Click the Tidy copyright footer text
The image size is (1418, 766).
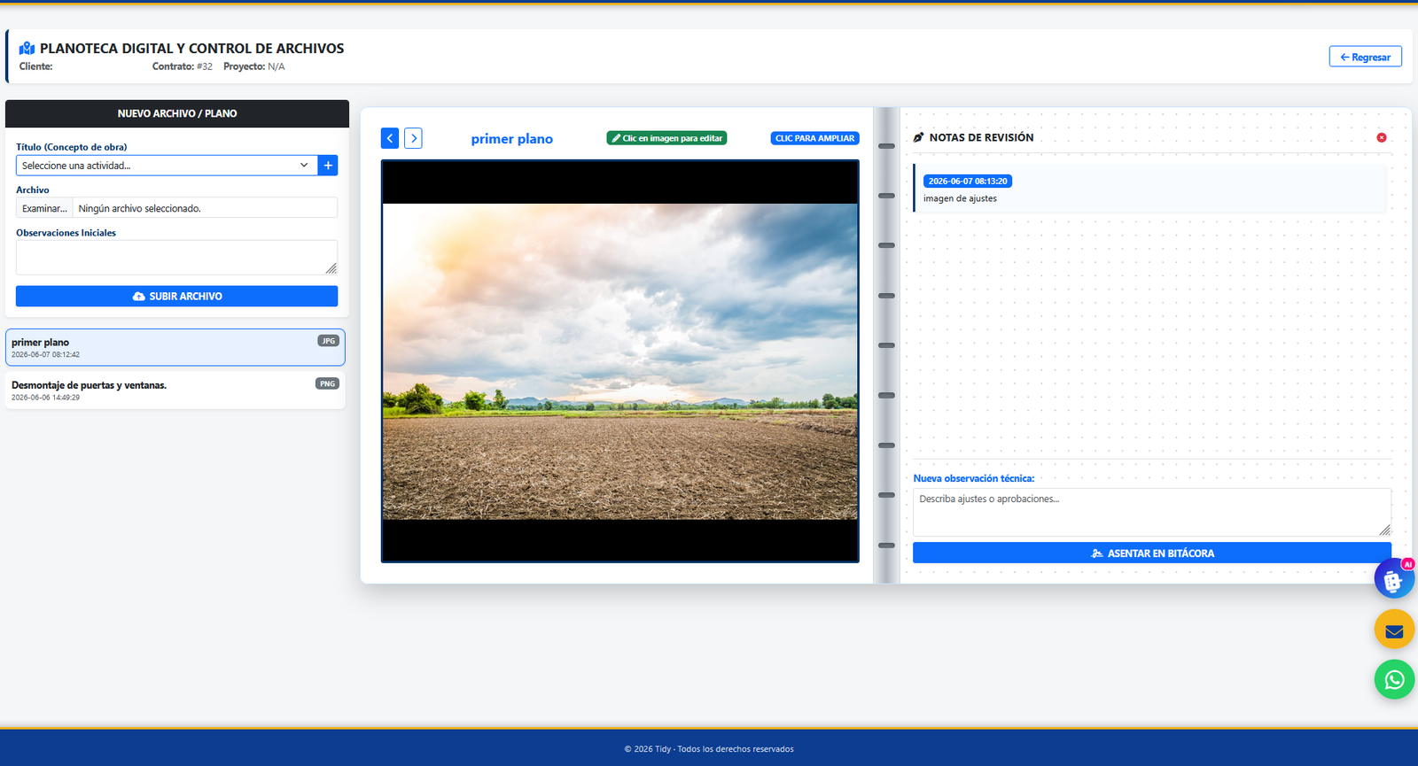709,749
